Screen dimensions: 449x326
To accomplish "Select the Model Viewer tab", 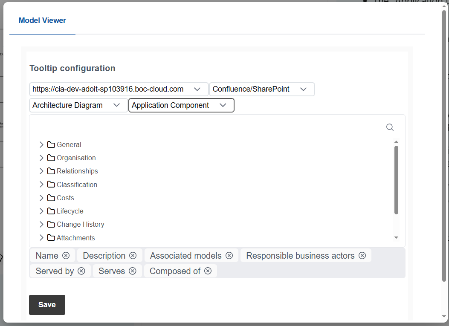I will pyautogui.click(x=42, y=20).
